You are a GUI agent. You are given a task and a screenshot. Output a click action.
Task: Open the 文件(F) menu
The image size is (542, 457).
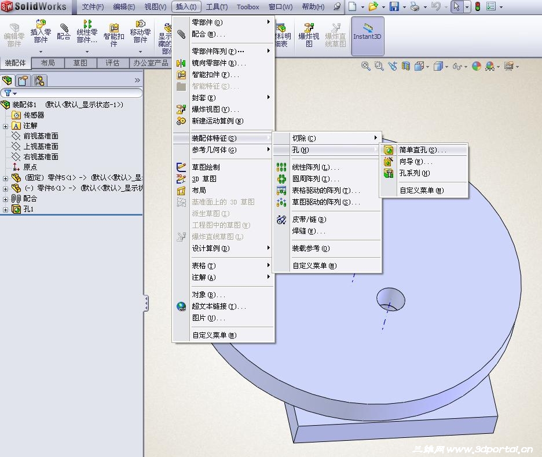pos(93,7)
